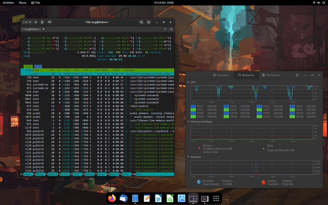Open the Tilix hamburger menu
The width and height of the screenshot is (328, 205).
tap(148, 22)
